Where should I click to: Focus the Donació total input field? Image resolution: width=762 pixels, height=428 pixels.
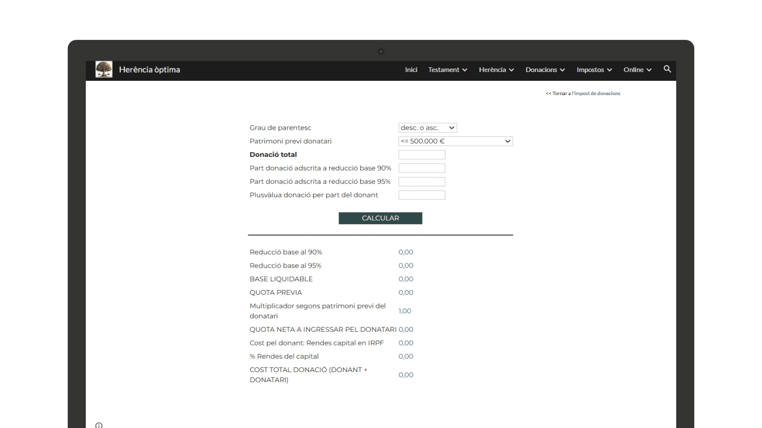click(421, 155)
